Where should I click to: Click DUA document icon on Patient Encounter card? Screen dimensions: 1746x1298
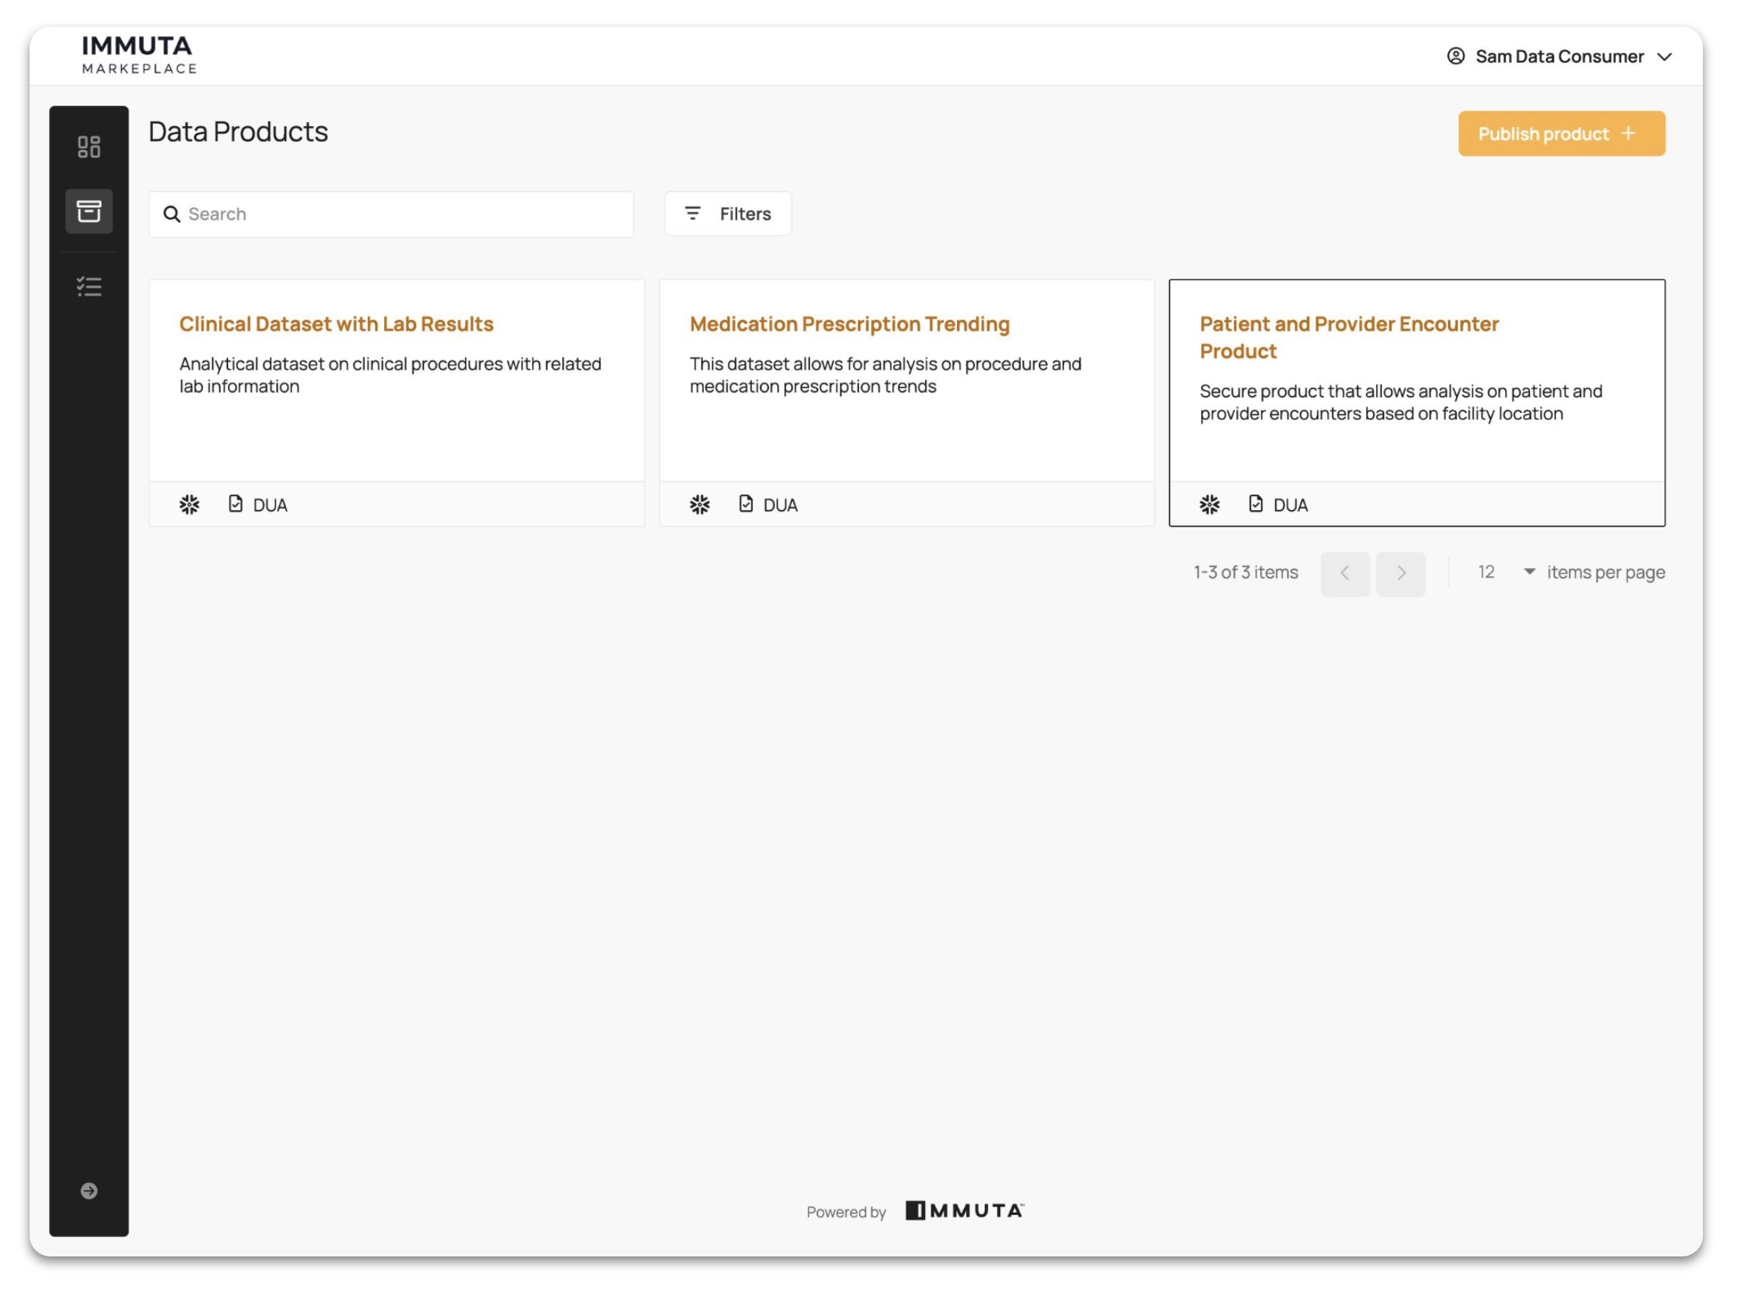pyautogui.click(x=1256, y=503)
